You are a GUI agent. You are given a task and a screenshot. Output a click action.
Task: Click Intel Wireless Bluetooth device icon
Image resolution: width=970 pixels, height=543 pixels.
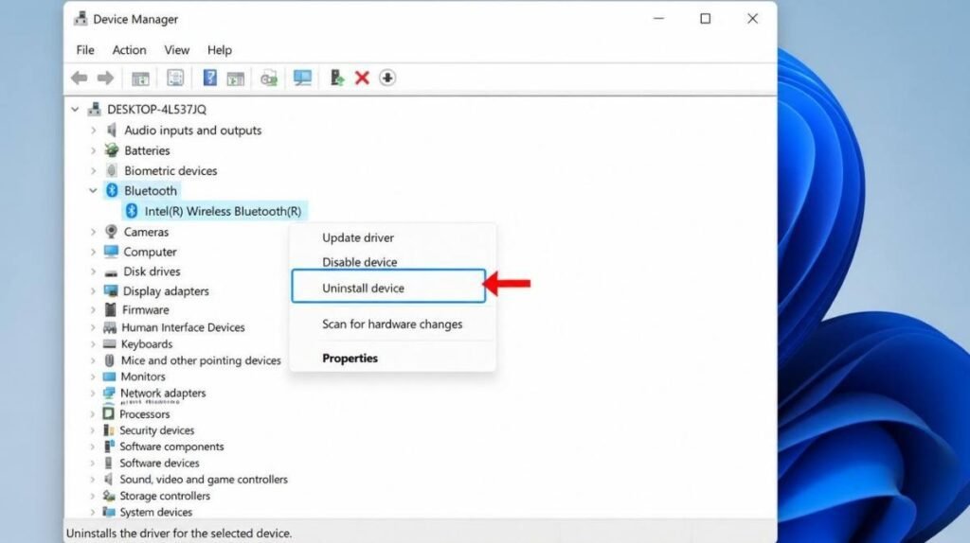point(131,211)
